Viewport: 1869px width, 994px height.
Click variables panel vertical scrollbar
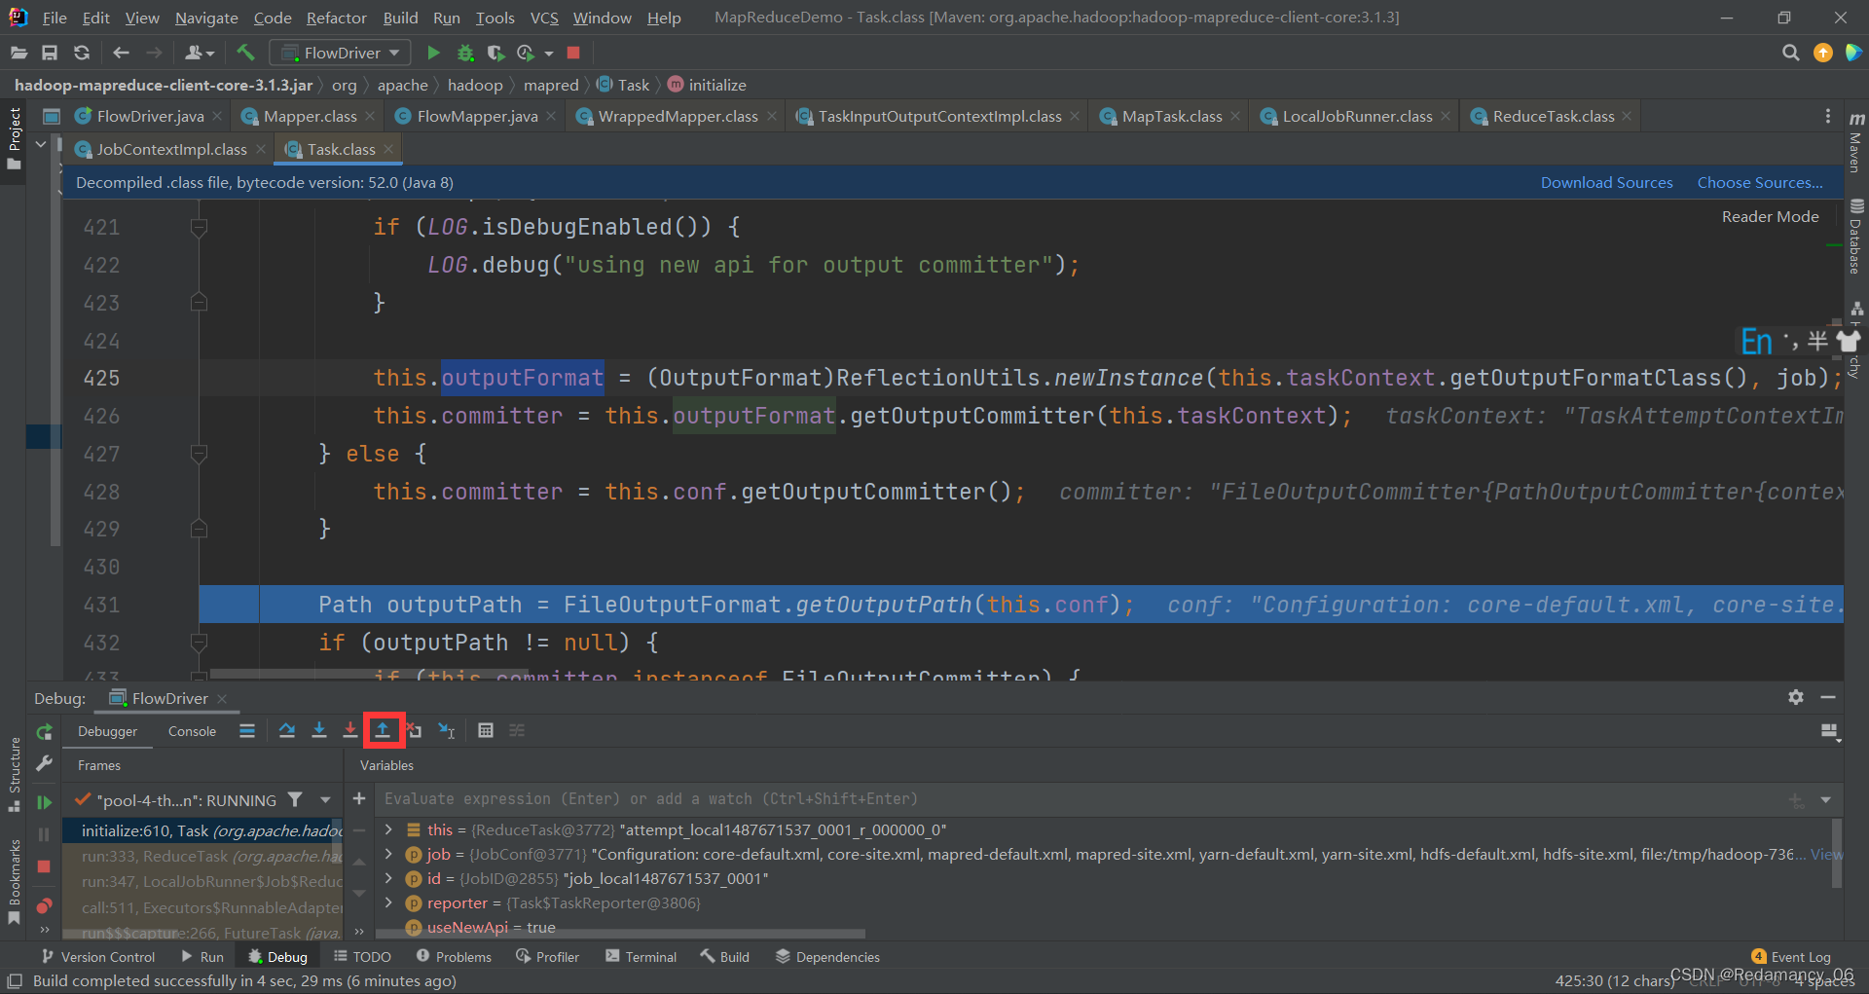[x=1837, y=853]
